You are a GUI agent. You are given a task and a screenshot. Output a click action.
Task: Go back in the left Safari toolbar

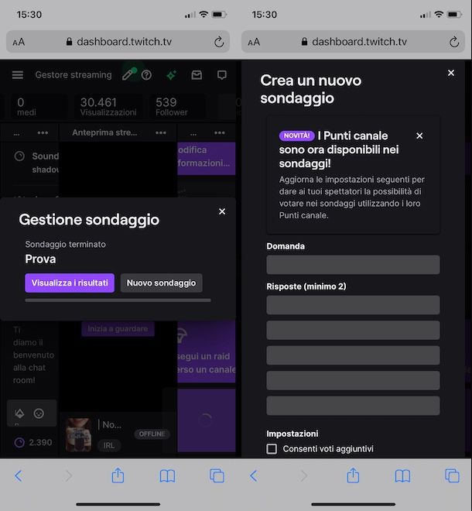[19, 476]
